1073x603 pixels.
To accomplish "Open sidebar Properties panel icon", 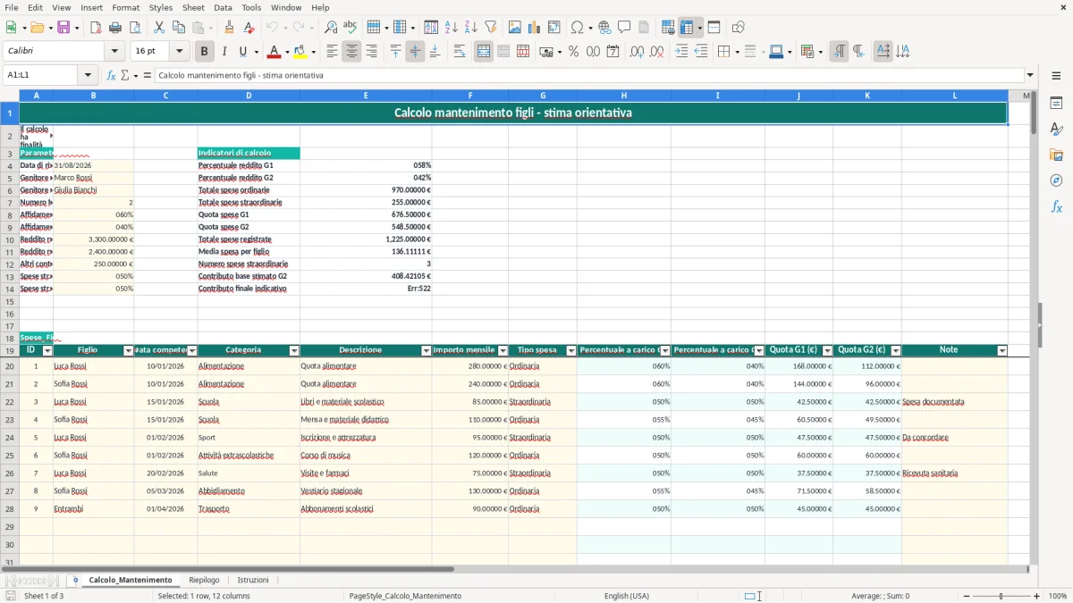I will [1056, 103].
